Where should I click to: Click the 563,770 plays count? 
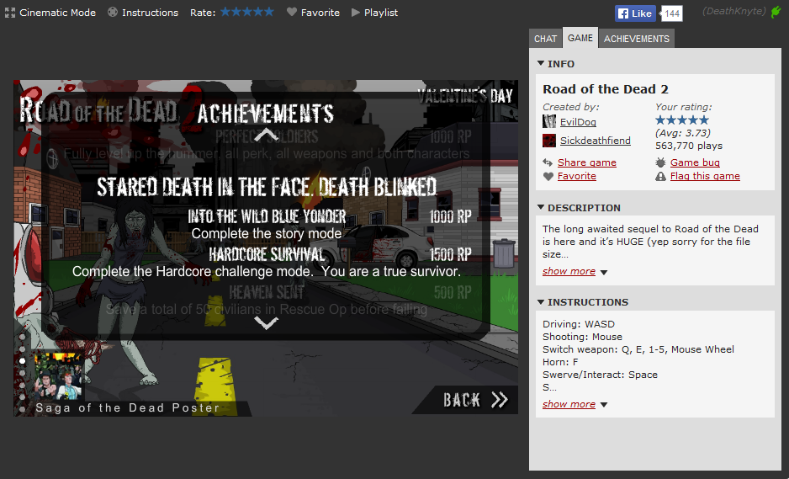point(689,146)
